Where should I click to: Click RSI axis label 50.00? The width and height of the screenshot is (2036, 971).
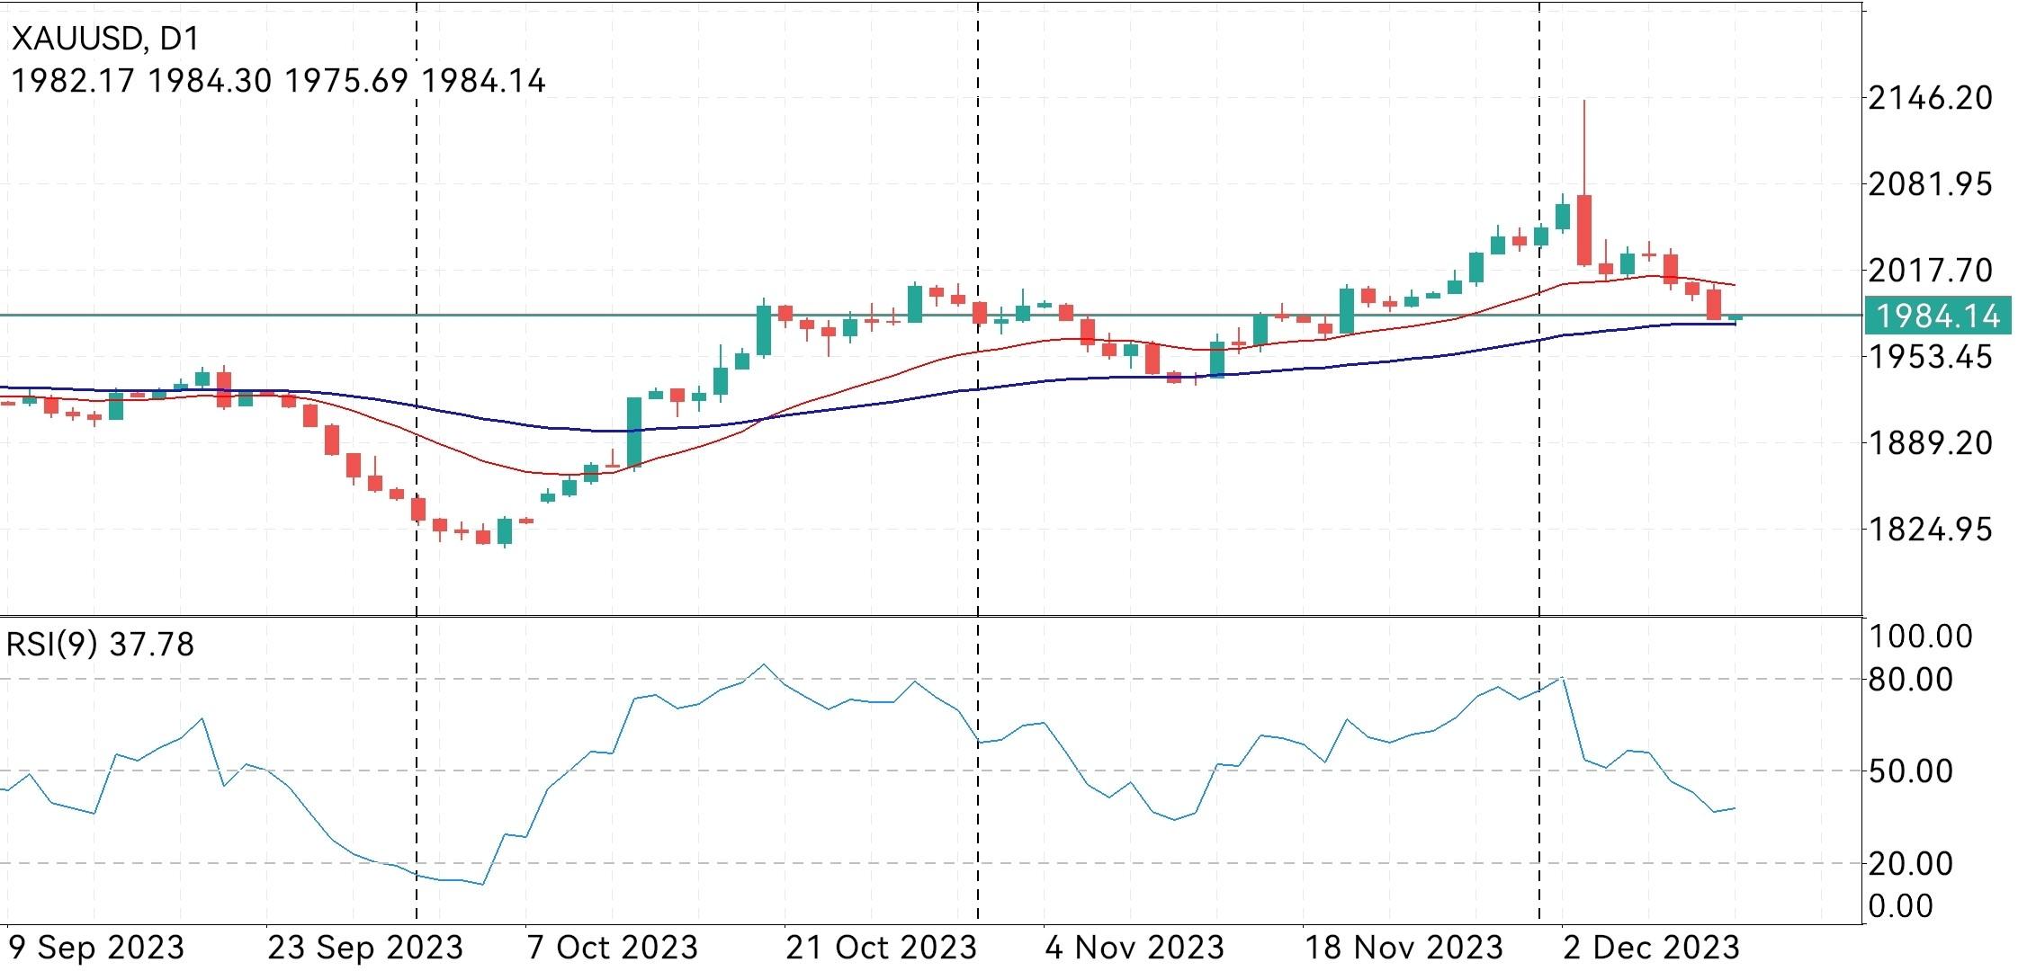pos(1911,771)
